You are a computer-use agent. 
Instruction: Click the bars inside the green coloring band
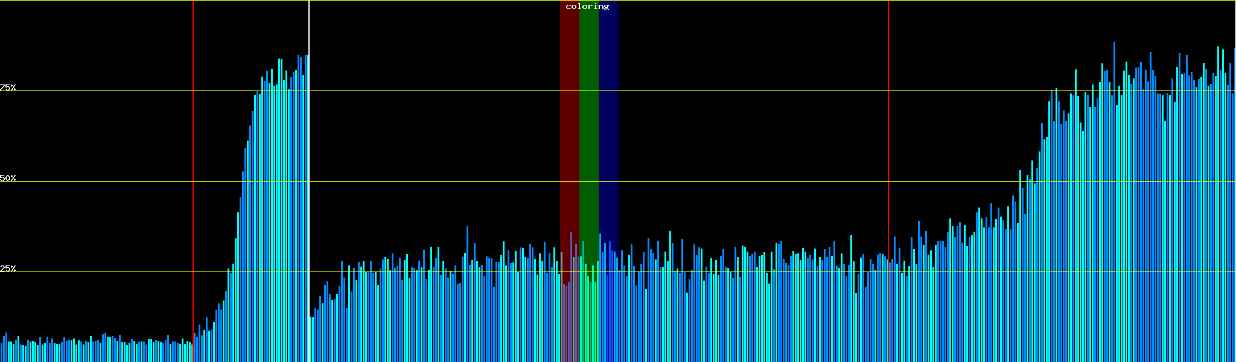coord(588,314)
